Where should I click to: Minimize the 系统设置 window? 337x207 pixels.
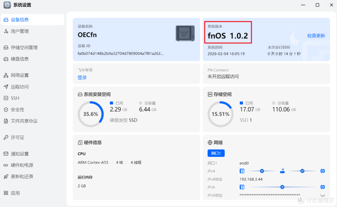tap(303, 5)
